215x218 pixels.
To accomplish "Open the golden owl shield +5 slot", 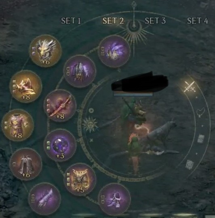I will coord(80,179).
